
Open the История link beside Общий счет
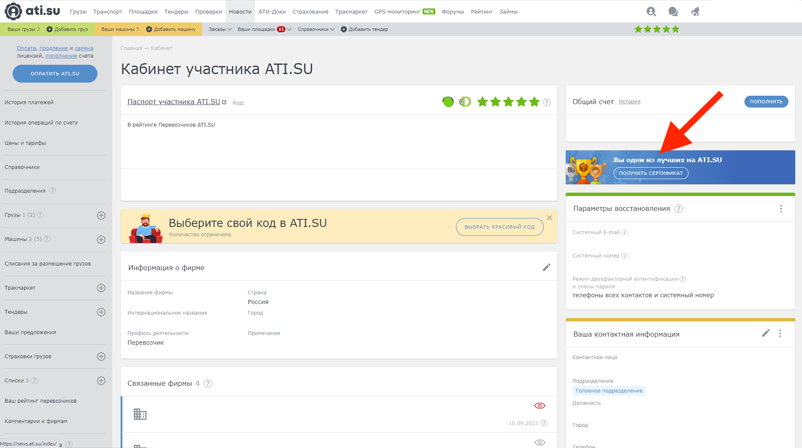pyautogui.click(x=630, y=102)
